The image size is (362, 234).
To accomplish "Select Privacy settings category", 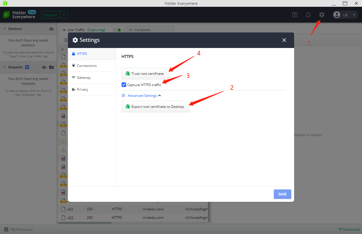I will point(92,89).
